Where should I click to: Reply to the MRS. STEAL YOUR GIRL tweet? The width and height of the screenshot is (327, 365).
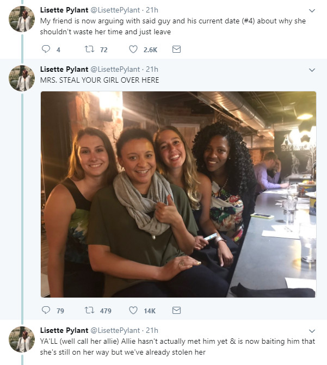(46, 311)
